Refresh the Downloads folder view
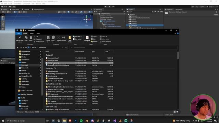Viewport: 219px width, 123px height. (x=66, y=48)
